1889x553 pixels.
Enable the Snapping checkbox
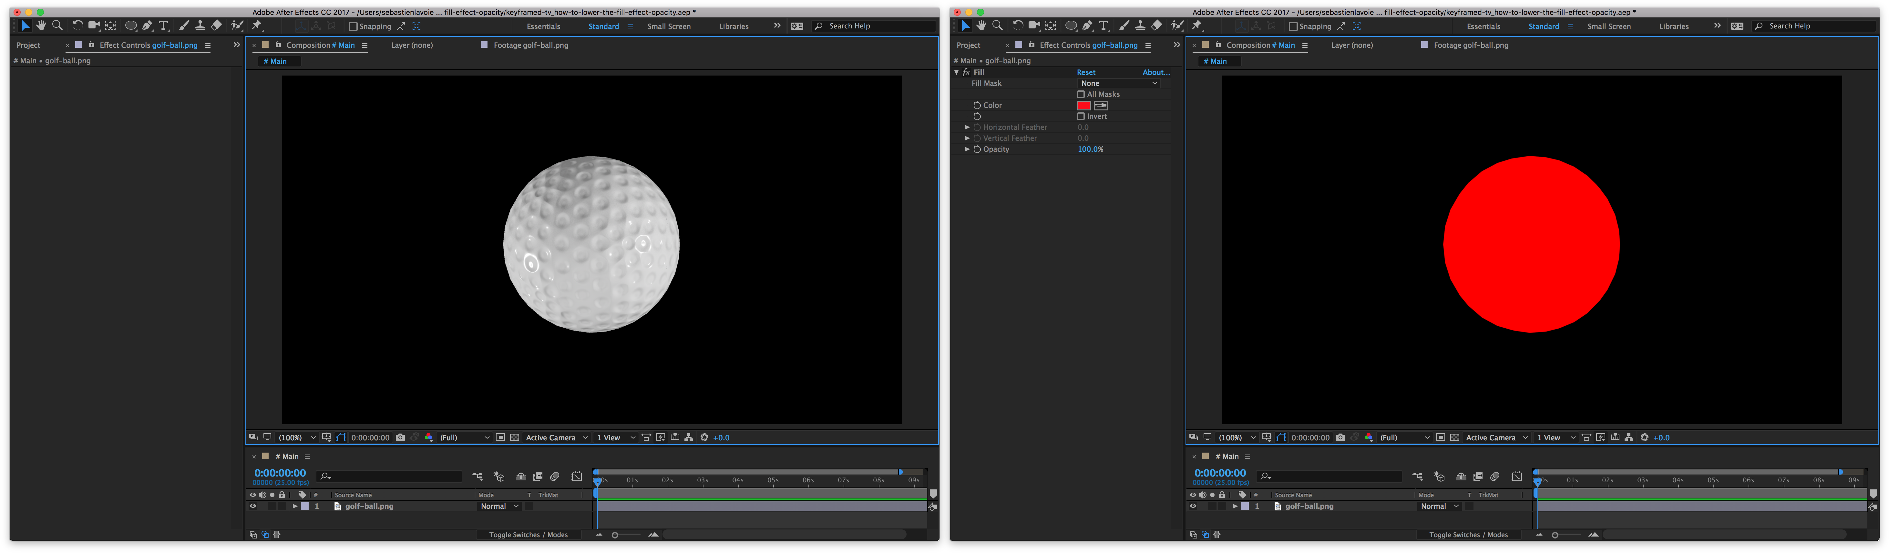point(354,26)
